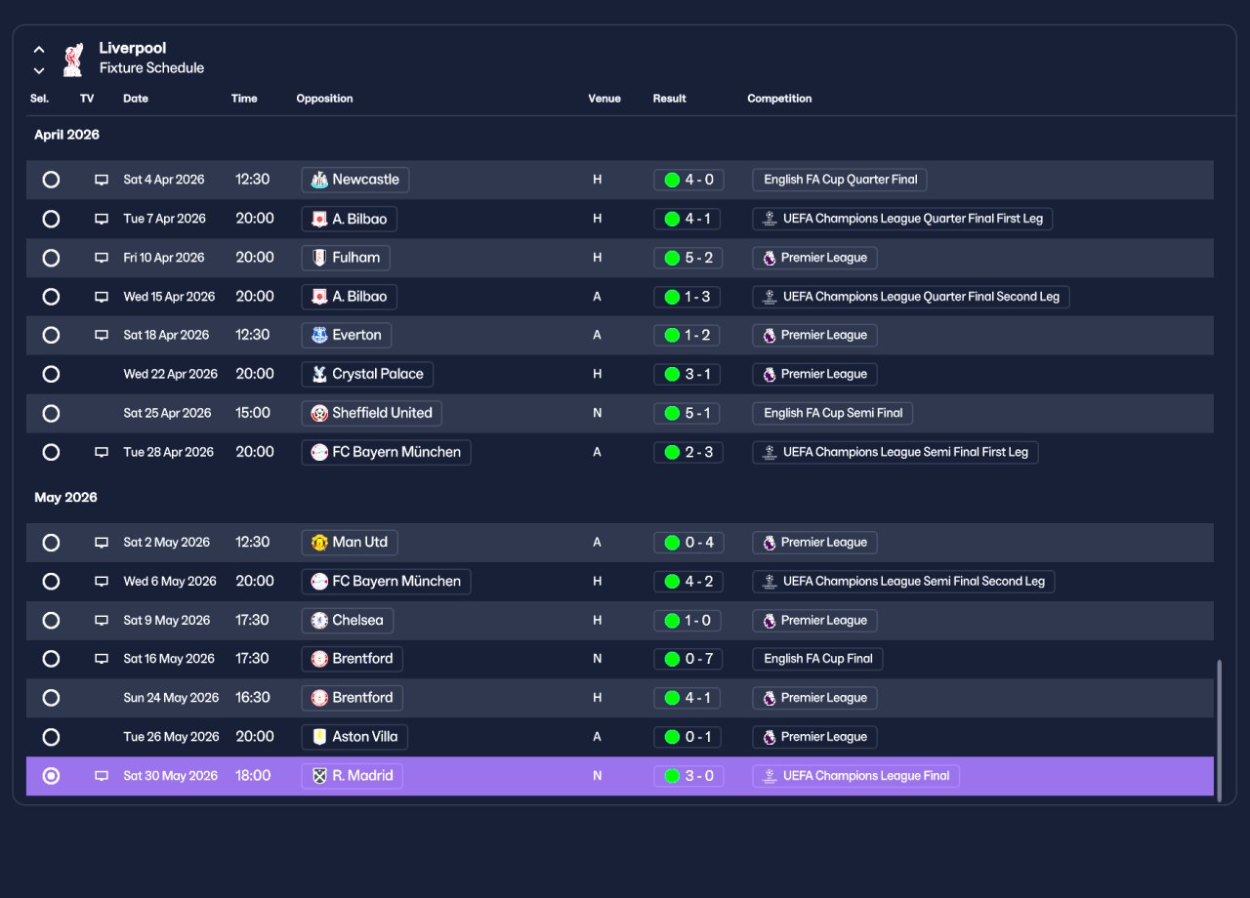
Task: Click the vertical scrollbar on fixture list
Action: click(1219, 730)
